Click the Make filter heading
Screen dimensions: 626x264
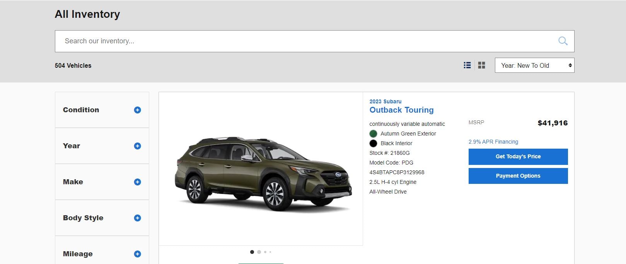73,182
